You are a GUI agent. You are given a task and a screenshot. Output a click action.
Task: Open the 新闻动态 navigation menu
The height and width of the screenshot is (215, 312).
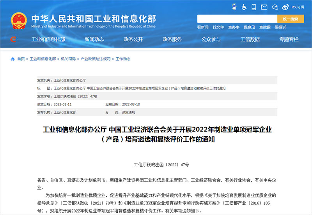click(94, 39)
